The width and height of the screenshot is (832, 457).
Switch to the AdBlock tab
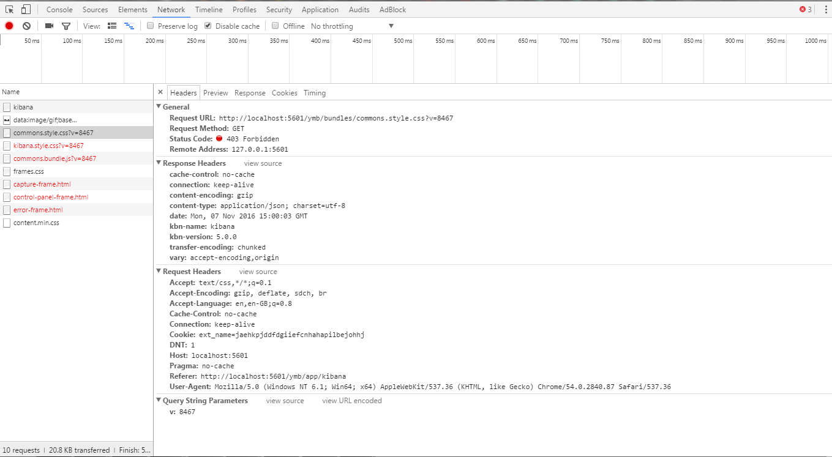(x=392, y=10)
